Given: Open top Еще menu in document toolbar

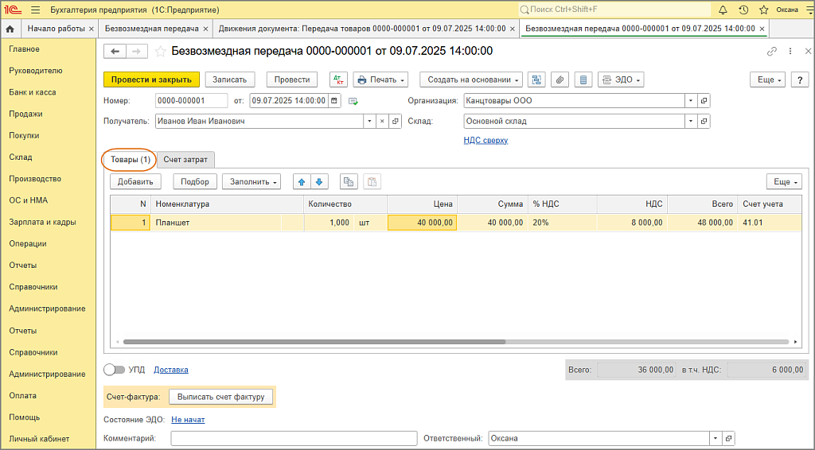Looking at the screenshot, I should tap(768, 80).
